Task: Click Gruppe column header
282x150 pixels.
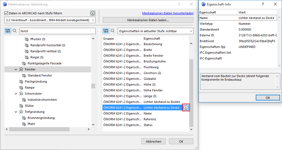Action: coord(122,39)
